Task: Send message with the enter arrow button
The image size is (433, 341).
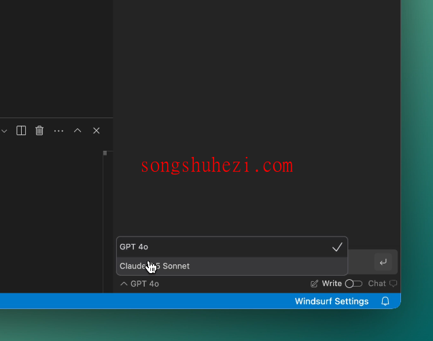Action: click(383, 262)
